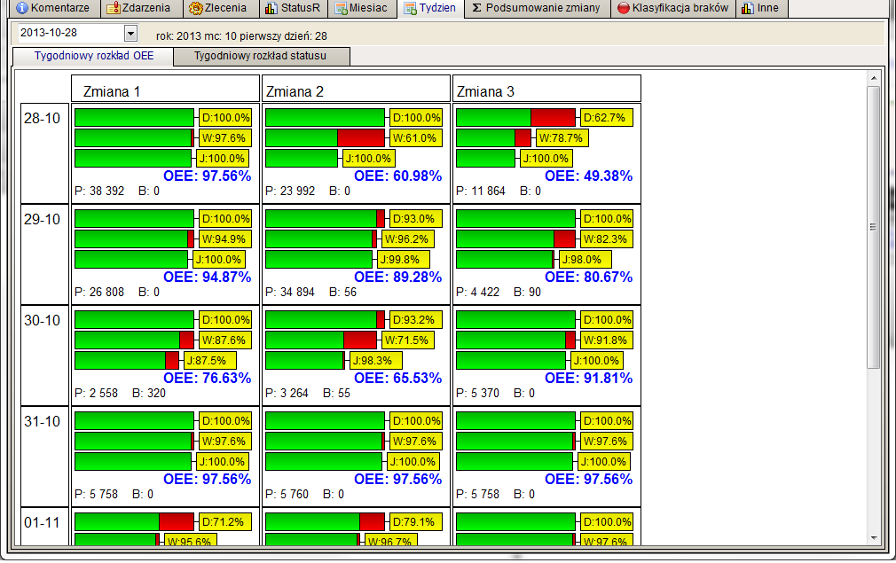Click the P: 23 992 production count
The height and width of the screenshot is (563, 896).
[x=290, y=192]
